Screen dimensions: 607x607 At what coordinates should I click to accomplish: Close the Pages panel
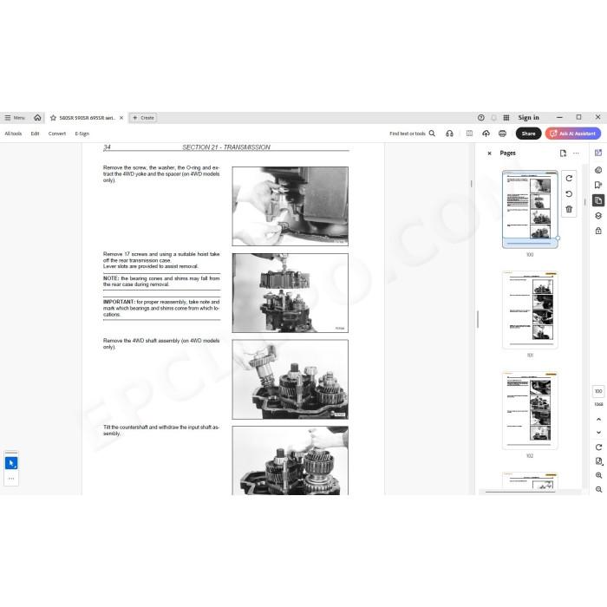489,153
